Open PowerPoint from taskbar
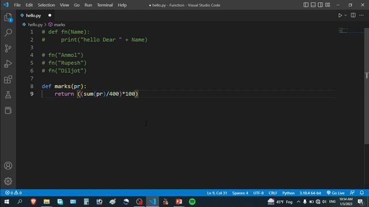This screenshot has width=369, height=207. coord(179,202)
